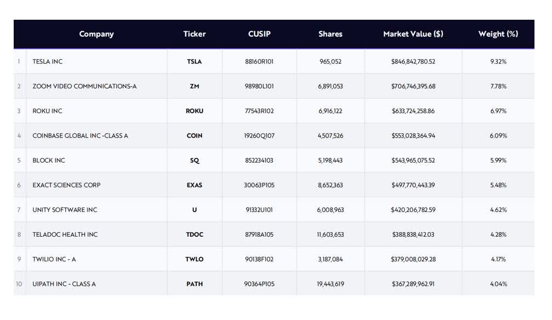Select CUSIP value 90364P105
Viewport: 552px width, 320px height.
point(259,284)
